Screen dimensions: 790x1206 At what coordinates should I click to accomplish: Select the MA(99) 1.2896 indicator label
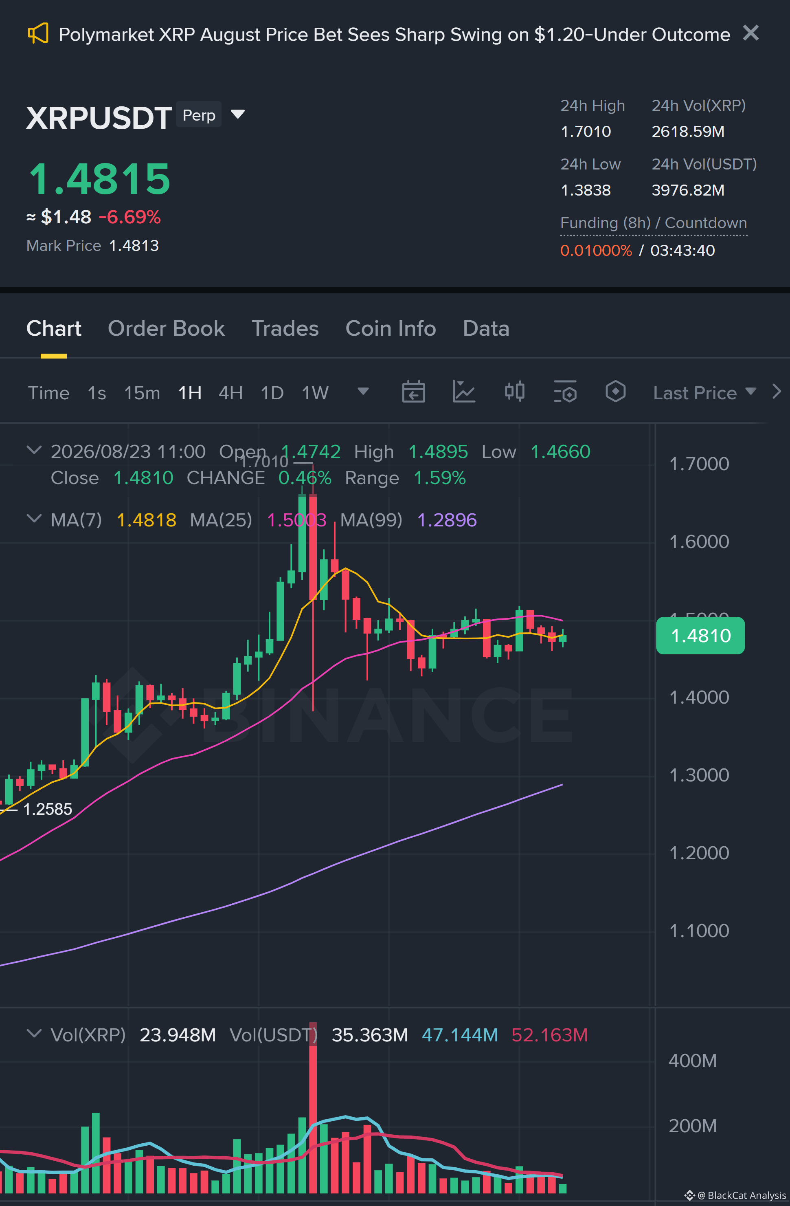[x=408, y=520]
